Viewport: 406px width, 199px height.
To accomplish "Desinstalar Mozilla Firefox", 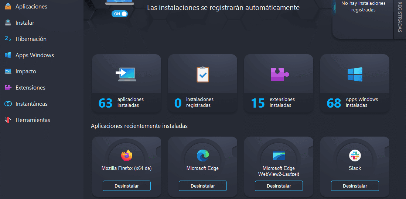I will (127, 186).
